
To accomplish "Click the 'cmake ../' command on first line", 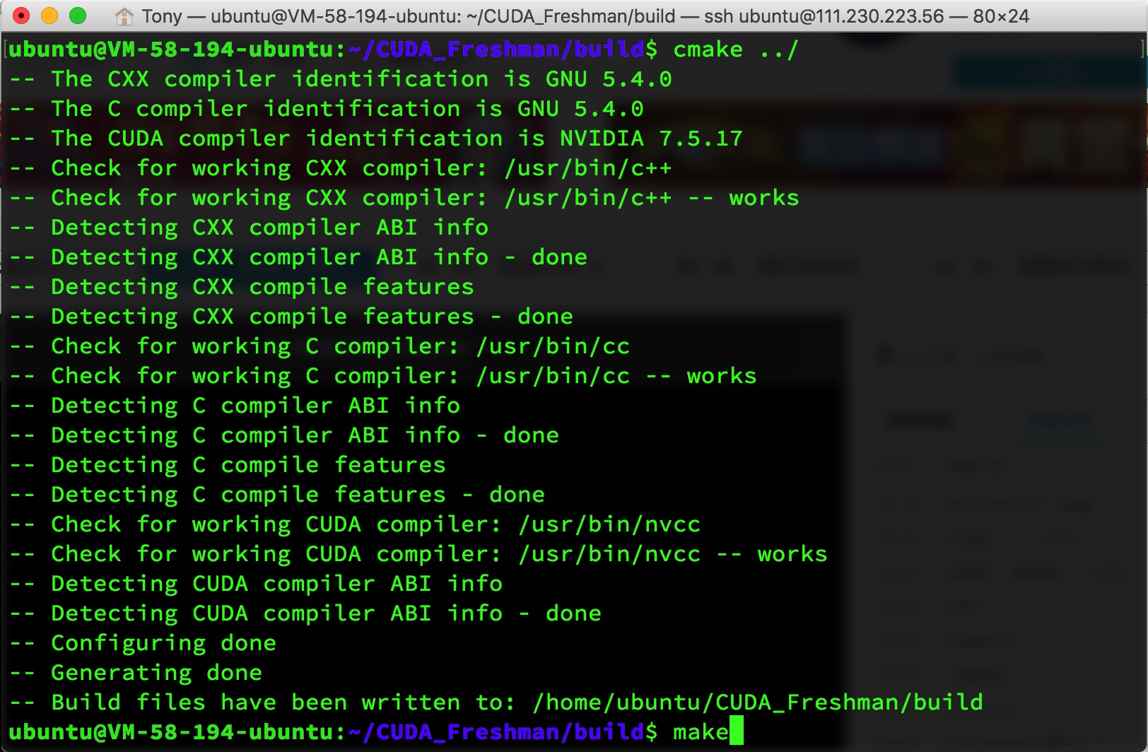I will click(x=735, y=49).
